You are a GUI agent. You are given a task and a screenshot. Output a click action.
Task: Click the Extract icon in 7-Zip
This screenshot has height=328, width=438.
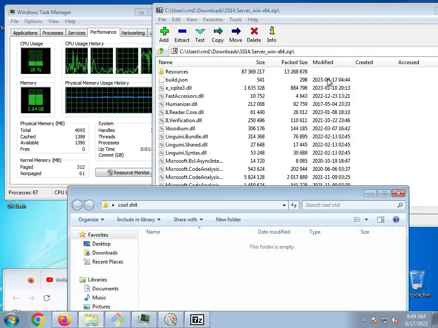[182, 31]
